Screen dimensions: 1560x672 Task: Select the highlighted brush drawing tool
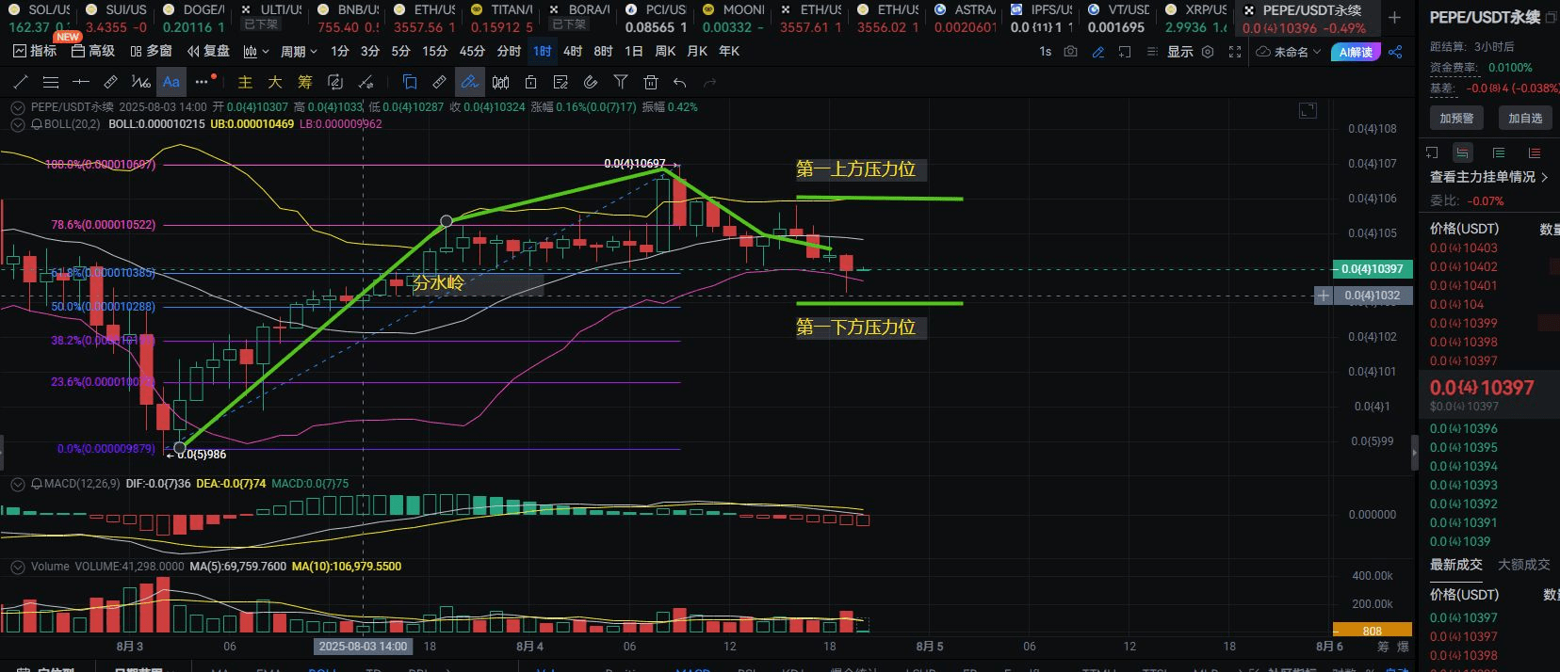[x=469, y=82]
